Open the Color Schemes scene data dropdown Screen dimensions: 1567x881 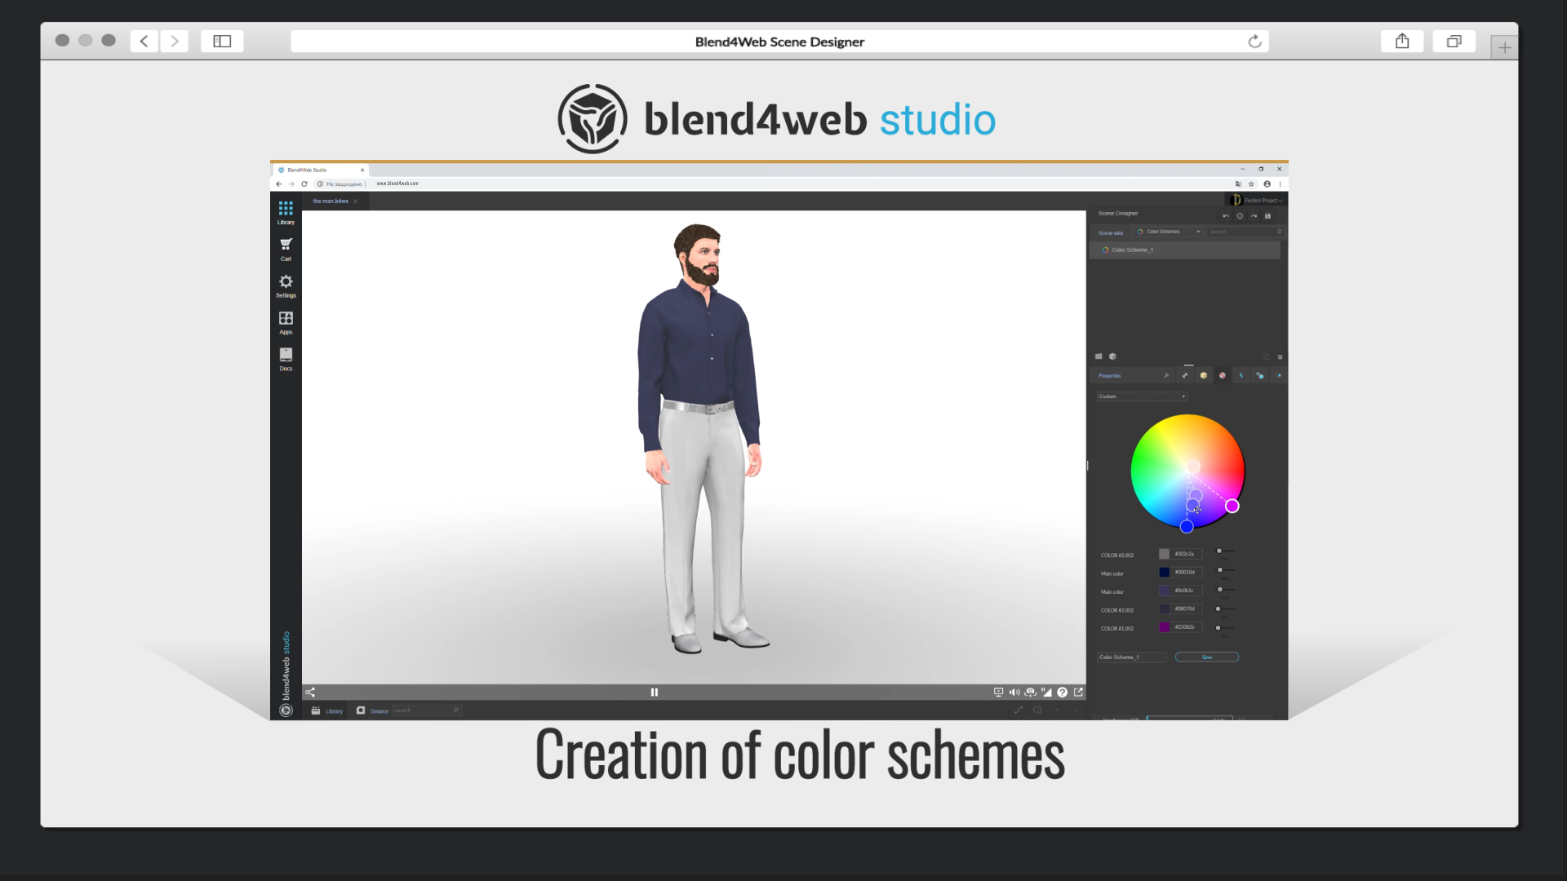click(1169, 232)
